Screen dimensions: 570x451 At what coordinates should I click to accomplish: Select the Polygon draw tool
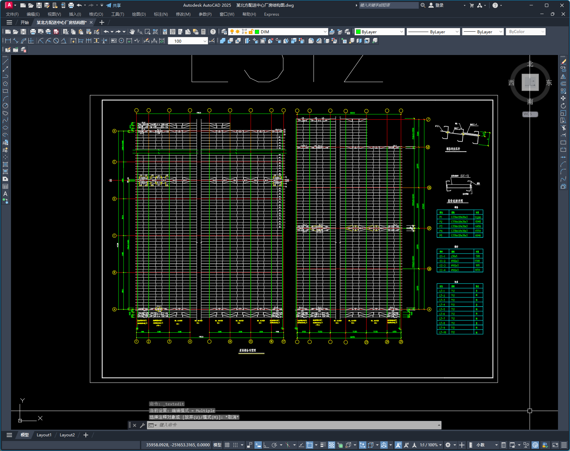pos(5,84)
